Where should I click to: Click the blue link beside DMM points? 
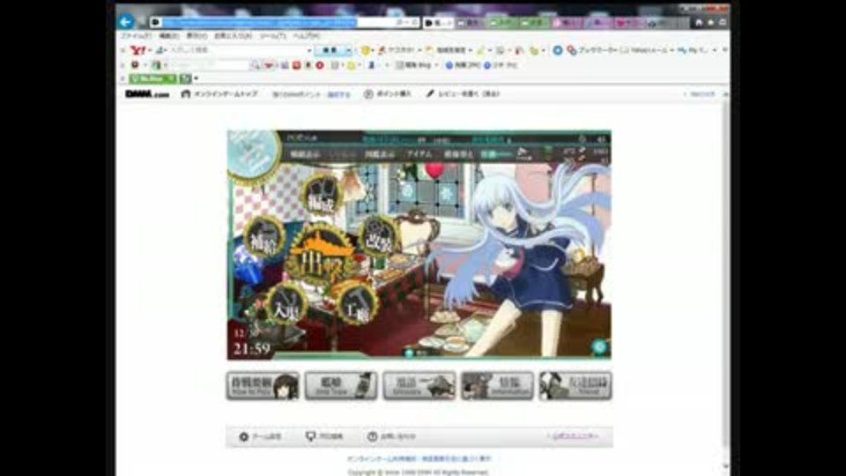point(338,94)
